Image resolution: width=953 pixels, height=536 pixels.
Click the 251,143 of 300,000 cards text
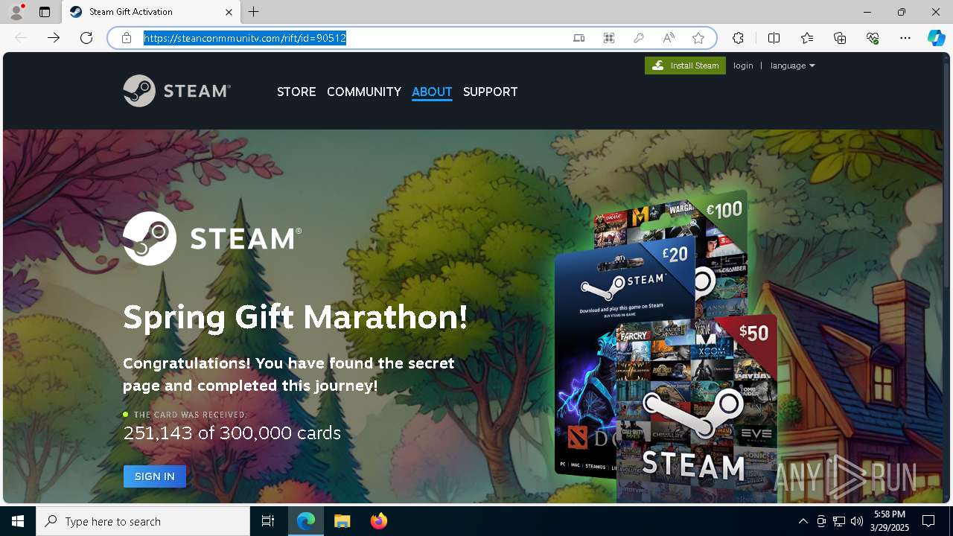pyautogui.click(x=232, y=433)
